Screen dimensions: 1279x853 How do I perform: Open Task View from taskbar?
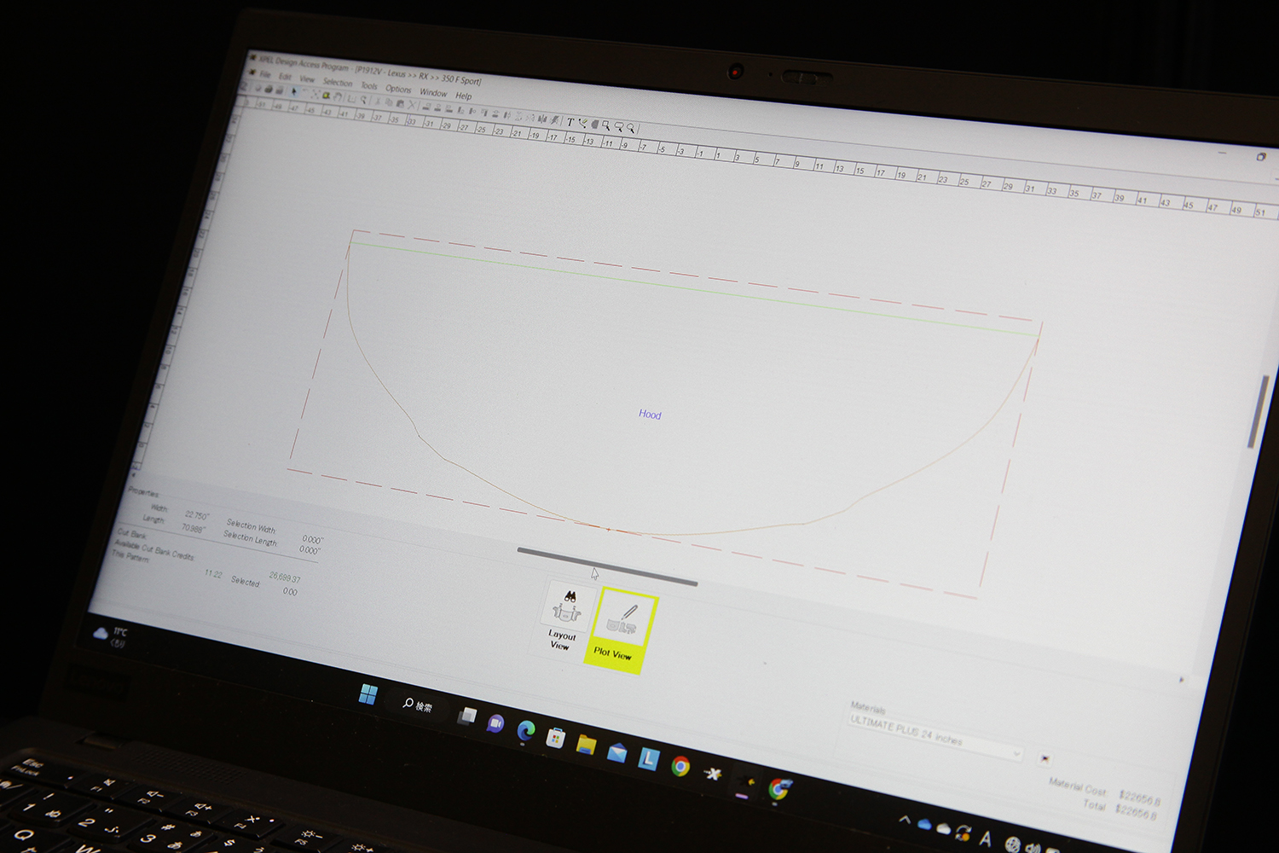click(466, 716)
